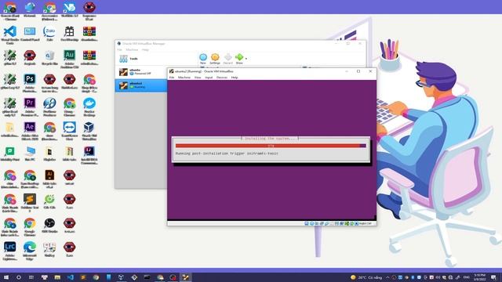Open Visual Studio Code desktop shortcut
This screenshot has width=502, height=282.
(10, 34)
